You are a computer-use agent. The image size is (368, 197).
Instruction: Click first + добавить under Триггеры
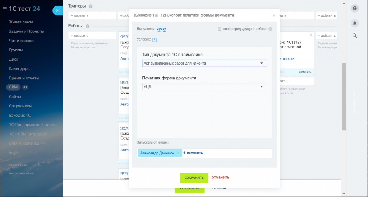pos(92,15)
